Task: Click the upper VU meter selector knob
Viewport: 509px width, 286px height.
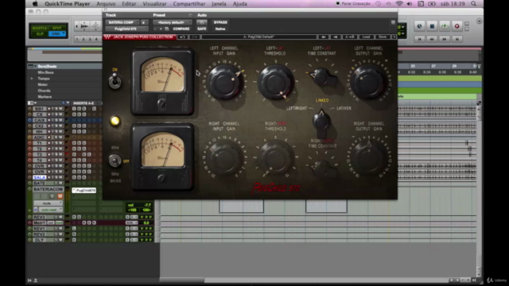Action: (161, 103)
